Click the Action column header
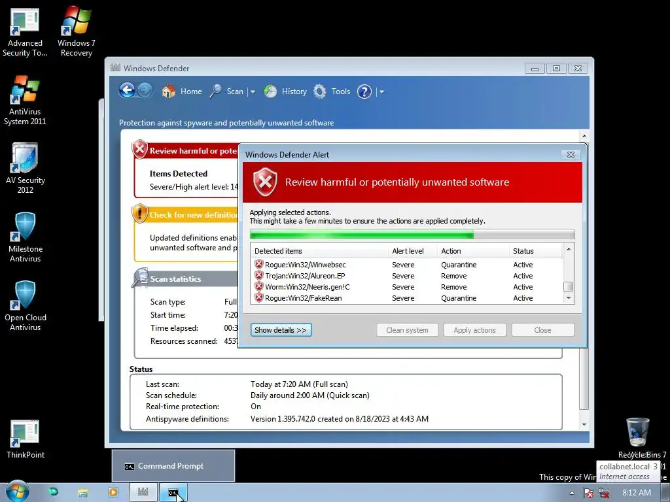The height and width of the screenshot is (502, 670). tap(473, 251)
